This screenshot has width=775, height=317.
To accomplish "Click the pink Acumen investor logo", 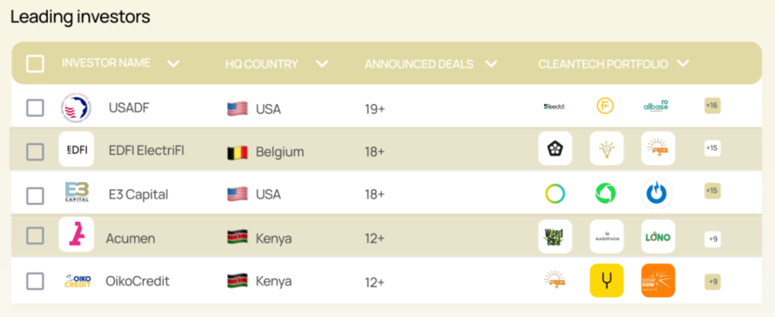I will click(76, 234).
